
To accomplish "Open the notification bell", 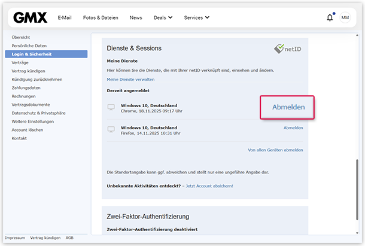I will click(x=330, y=18).
